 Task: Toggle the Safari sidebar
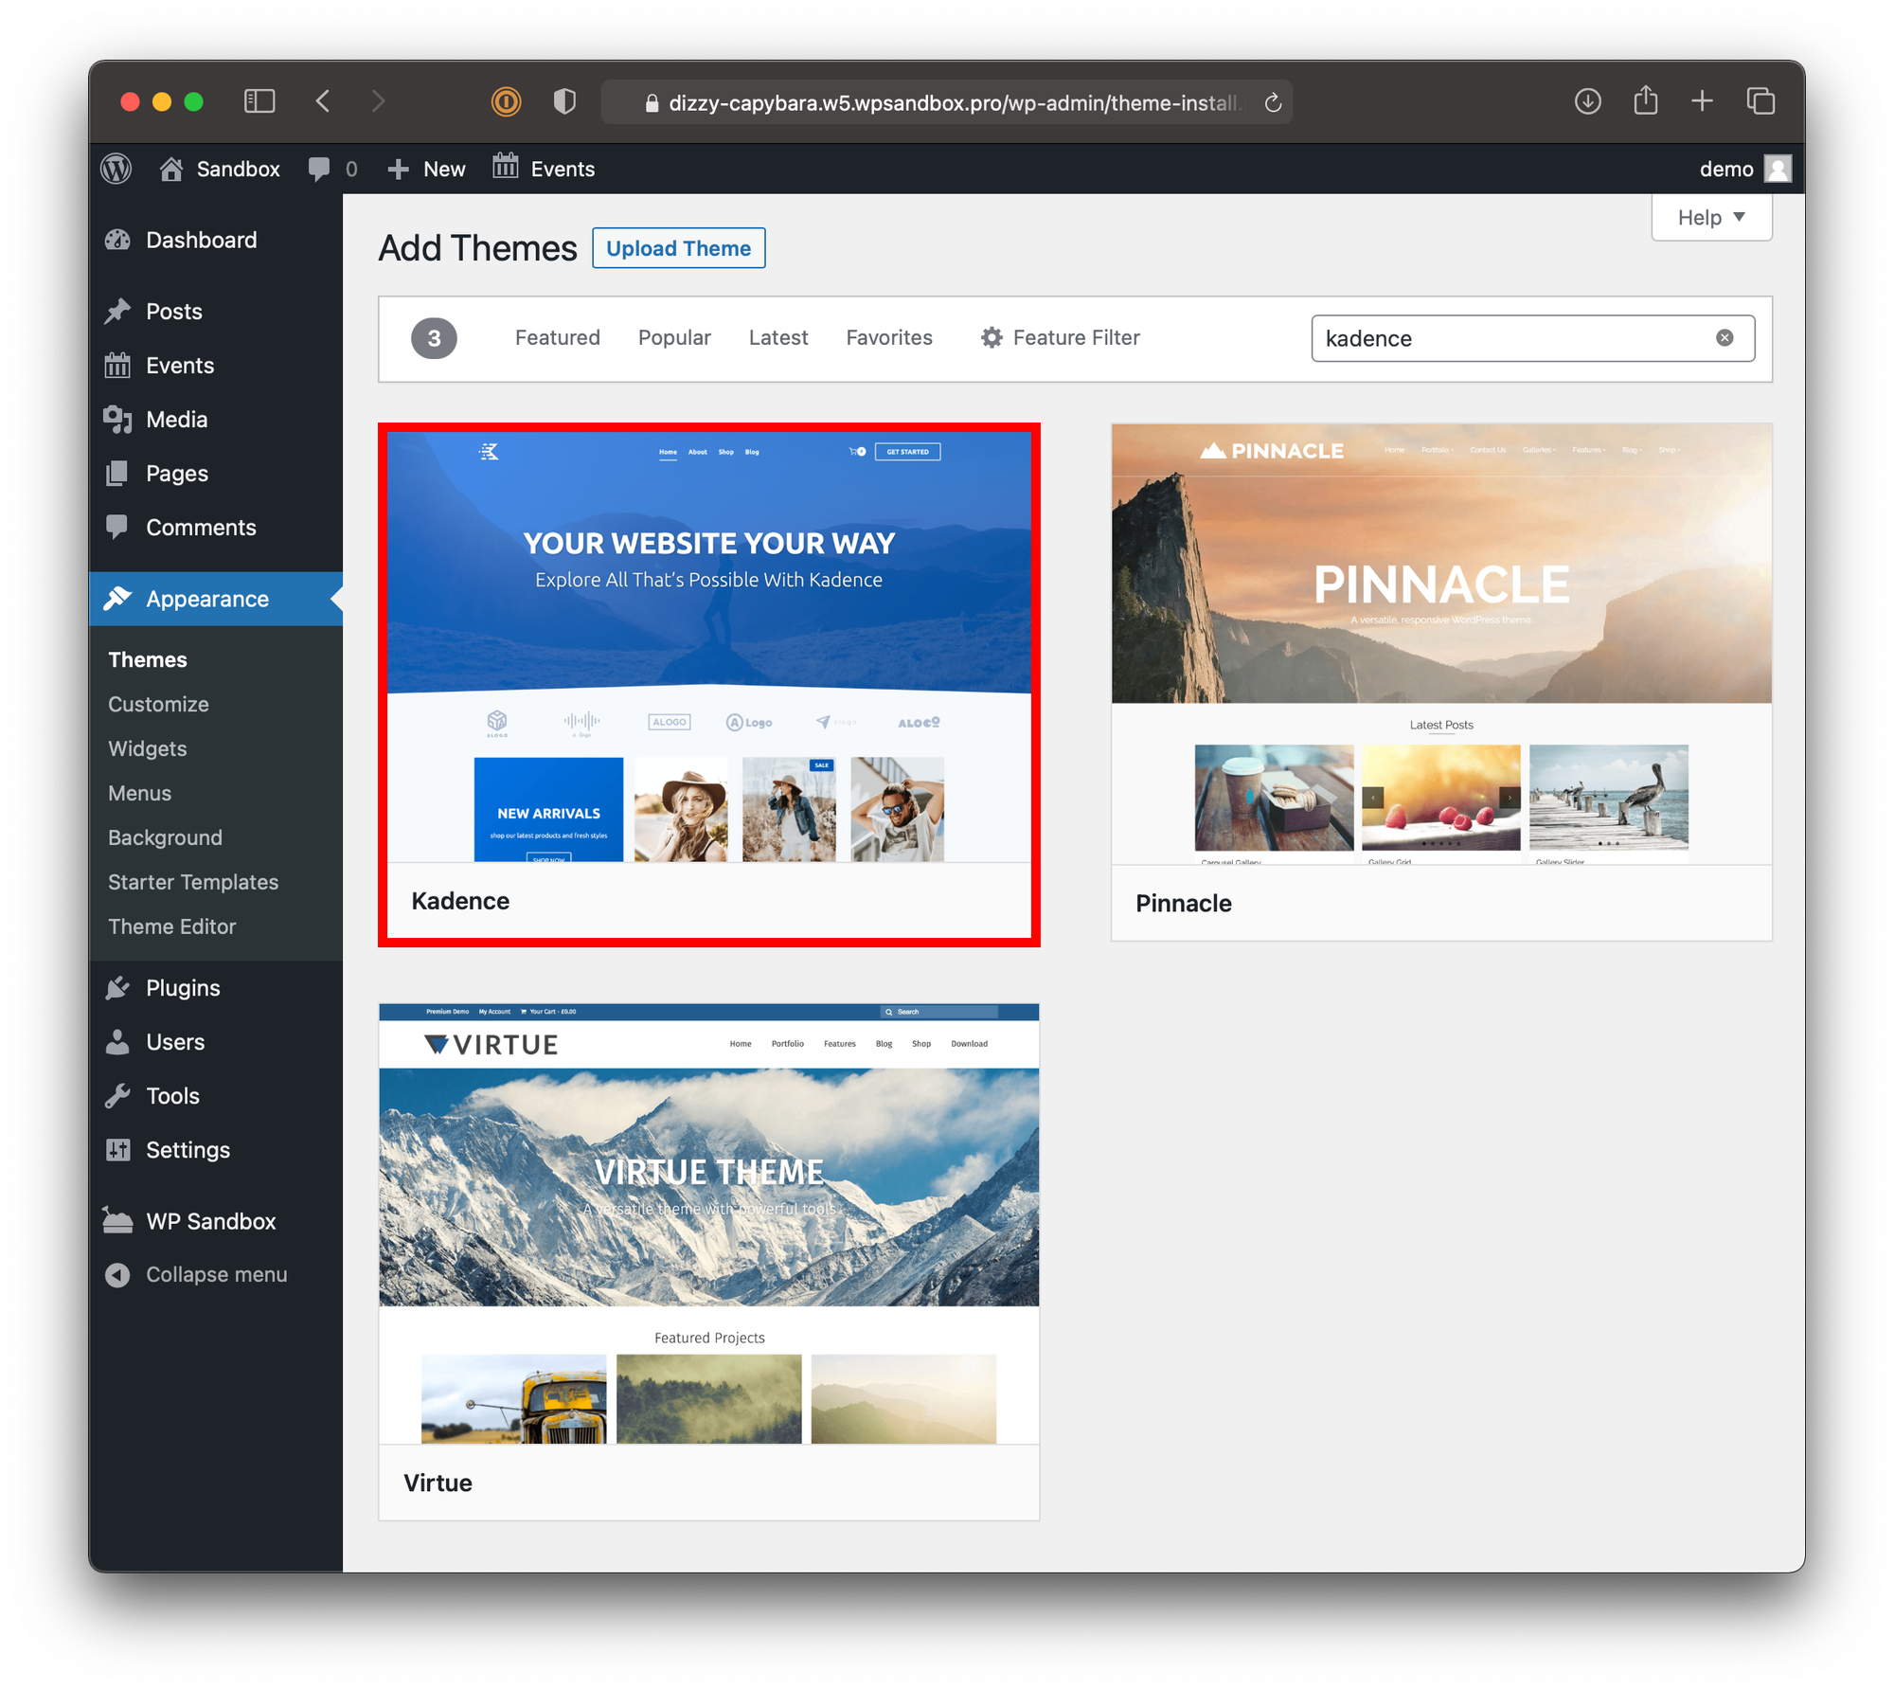pyautogui.click(x=259, y=101)
